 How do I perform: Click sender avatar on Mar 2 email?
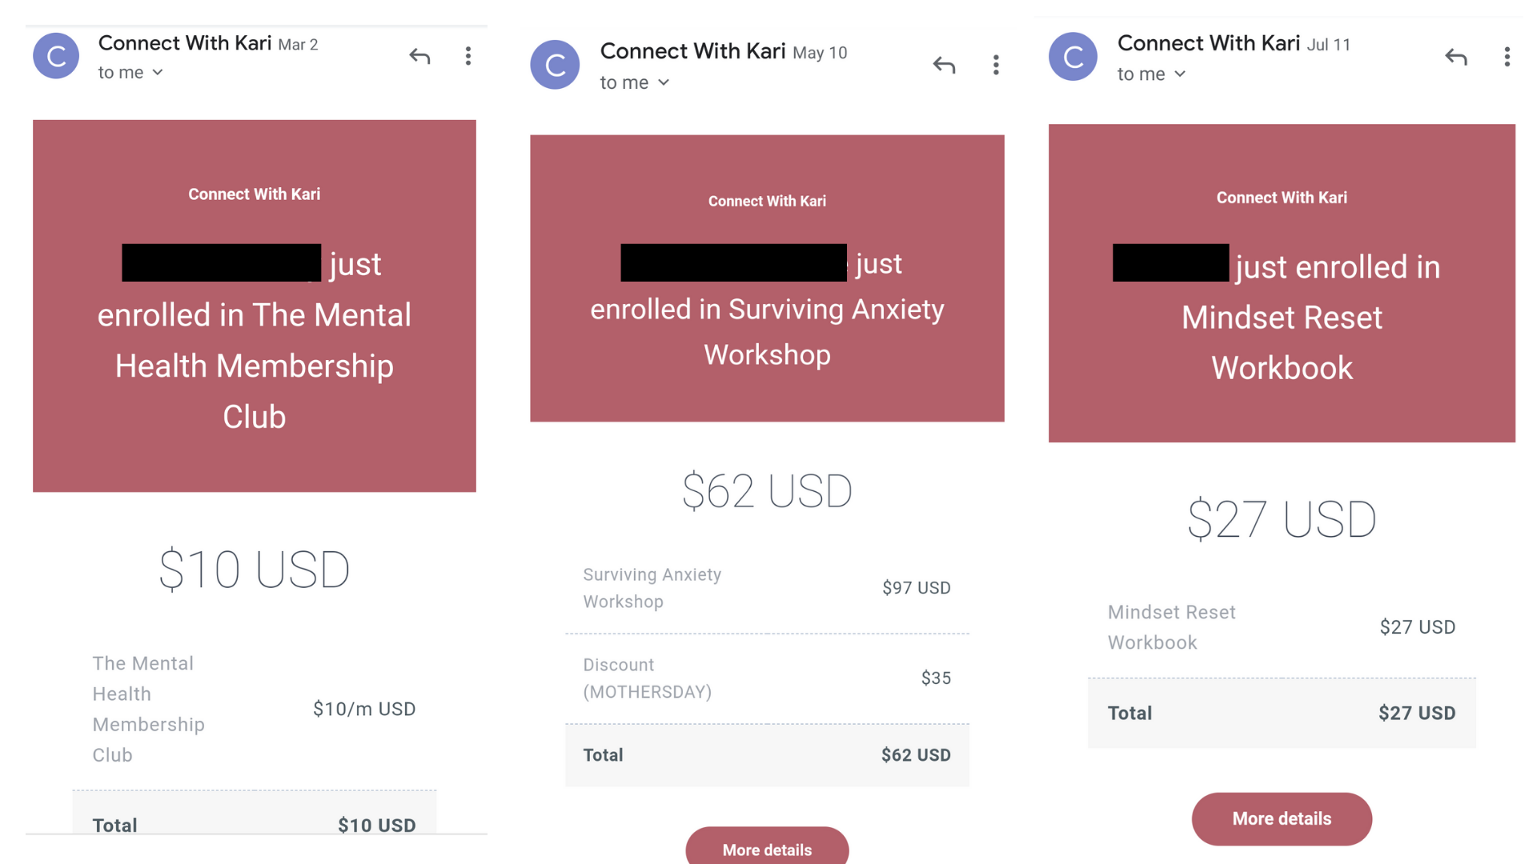coord(56,56)
